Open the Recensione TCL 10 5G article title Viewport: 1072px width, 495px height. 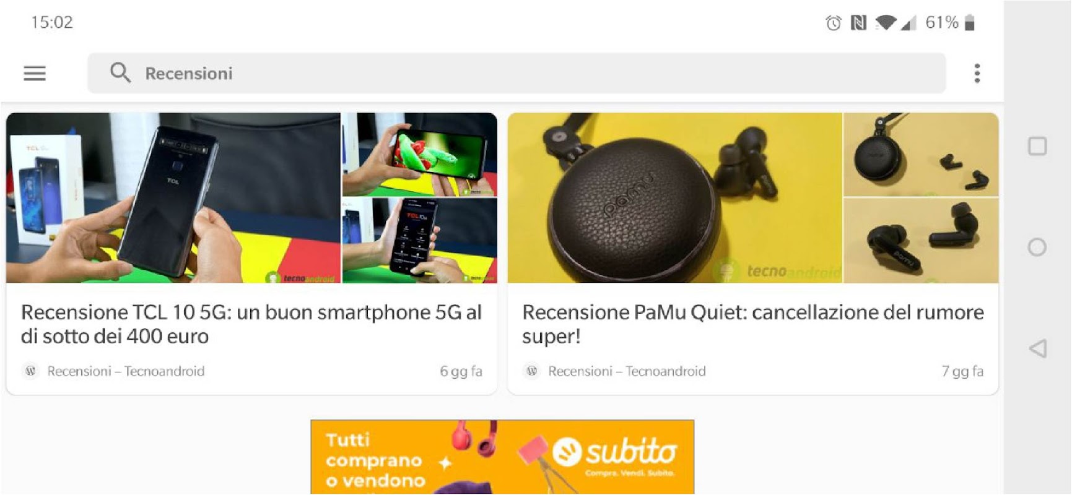(x=251, y=324)
